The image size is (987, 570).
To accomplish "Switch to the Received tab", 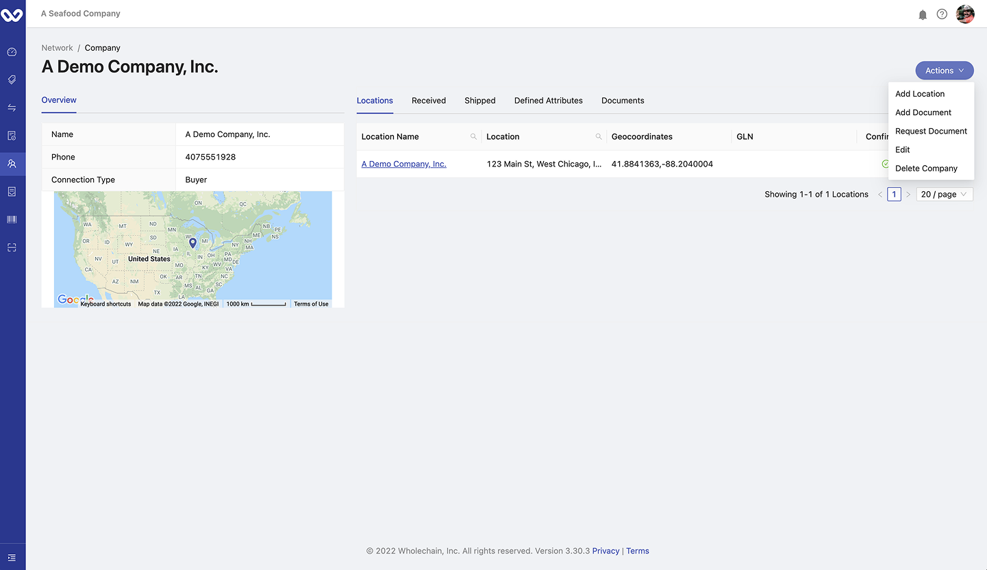I will tap(428, 101).
